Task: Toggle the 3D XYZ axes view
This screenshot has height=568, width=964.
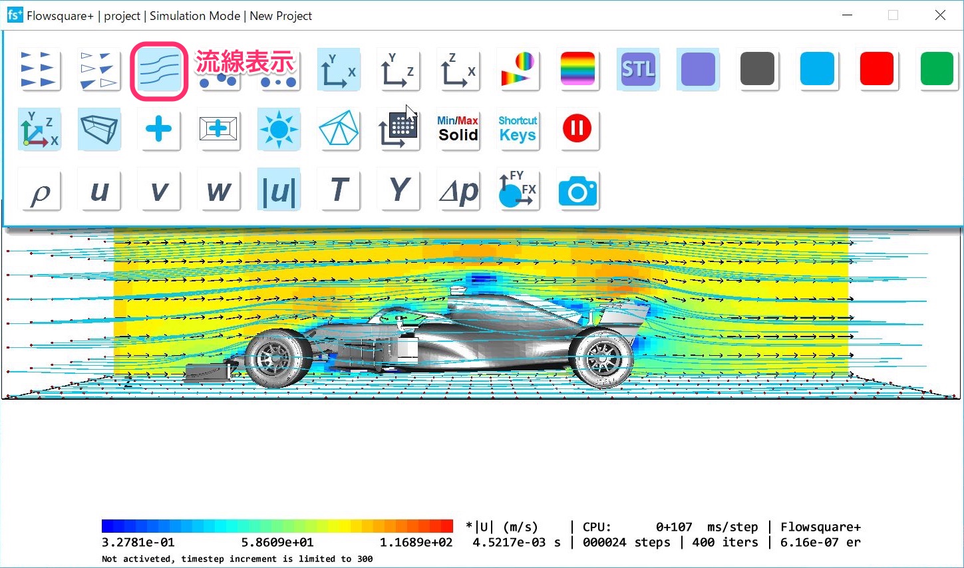Action: coord(39,129)
